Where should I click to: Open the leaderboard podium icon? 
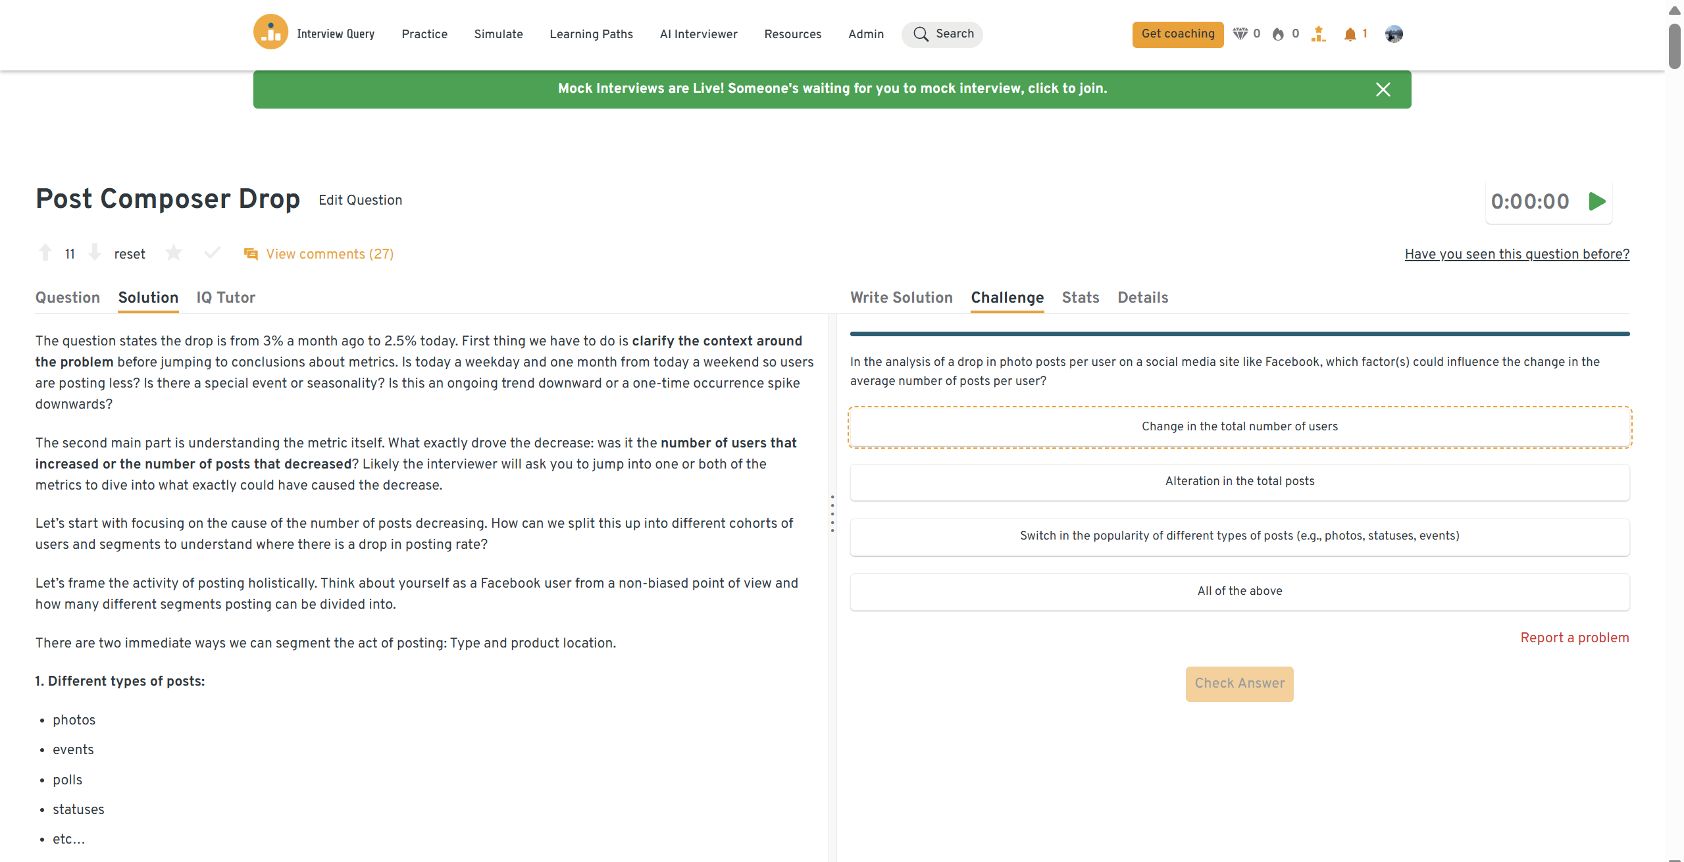coord(1318,34)
